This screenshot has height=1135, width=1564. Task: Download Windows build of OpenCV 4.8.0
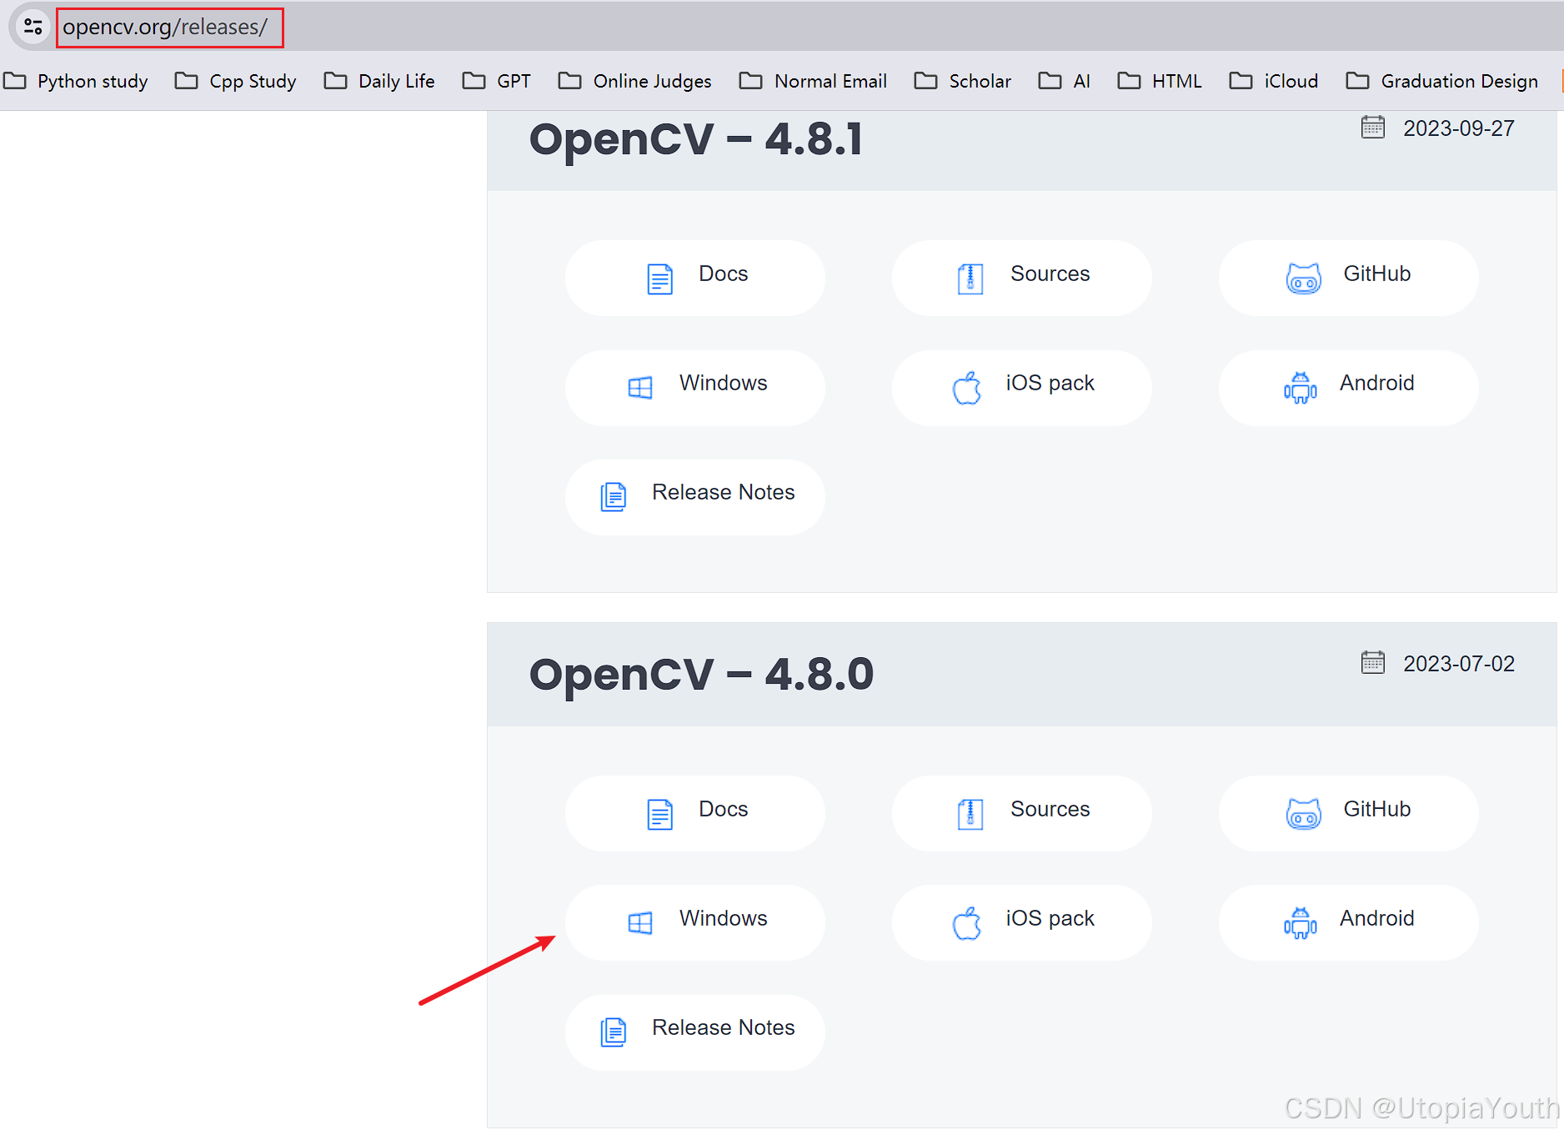coord(695,922)
